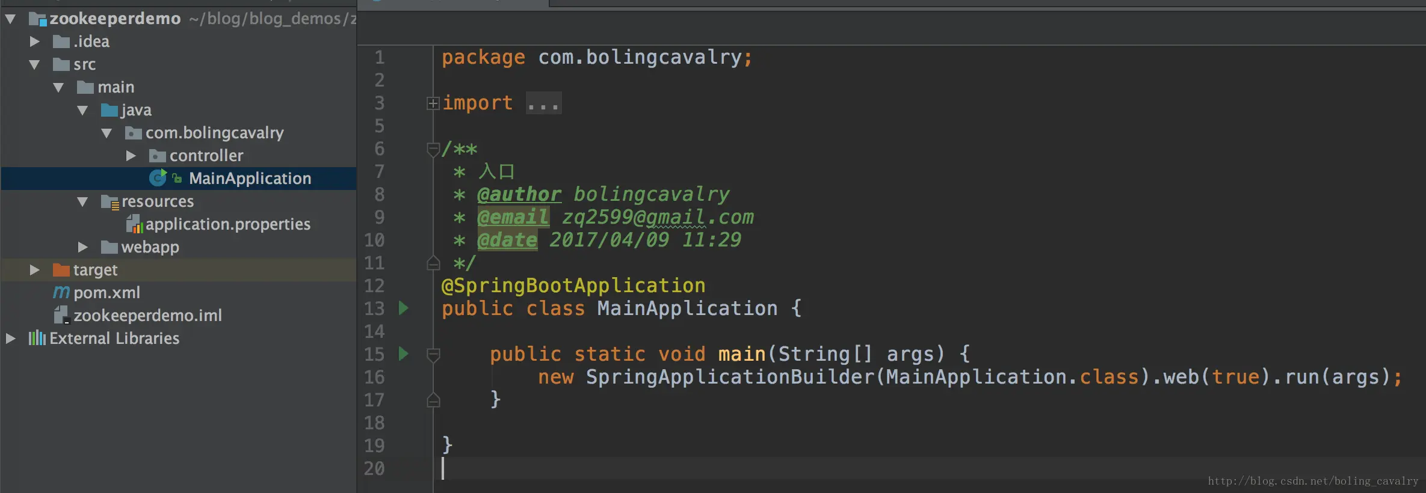Collapse the Javadoc comment fold marker
Screen dimensions: 1426x493
[433, 149]
